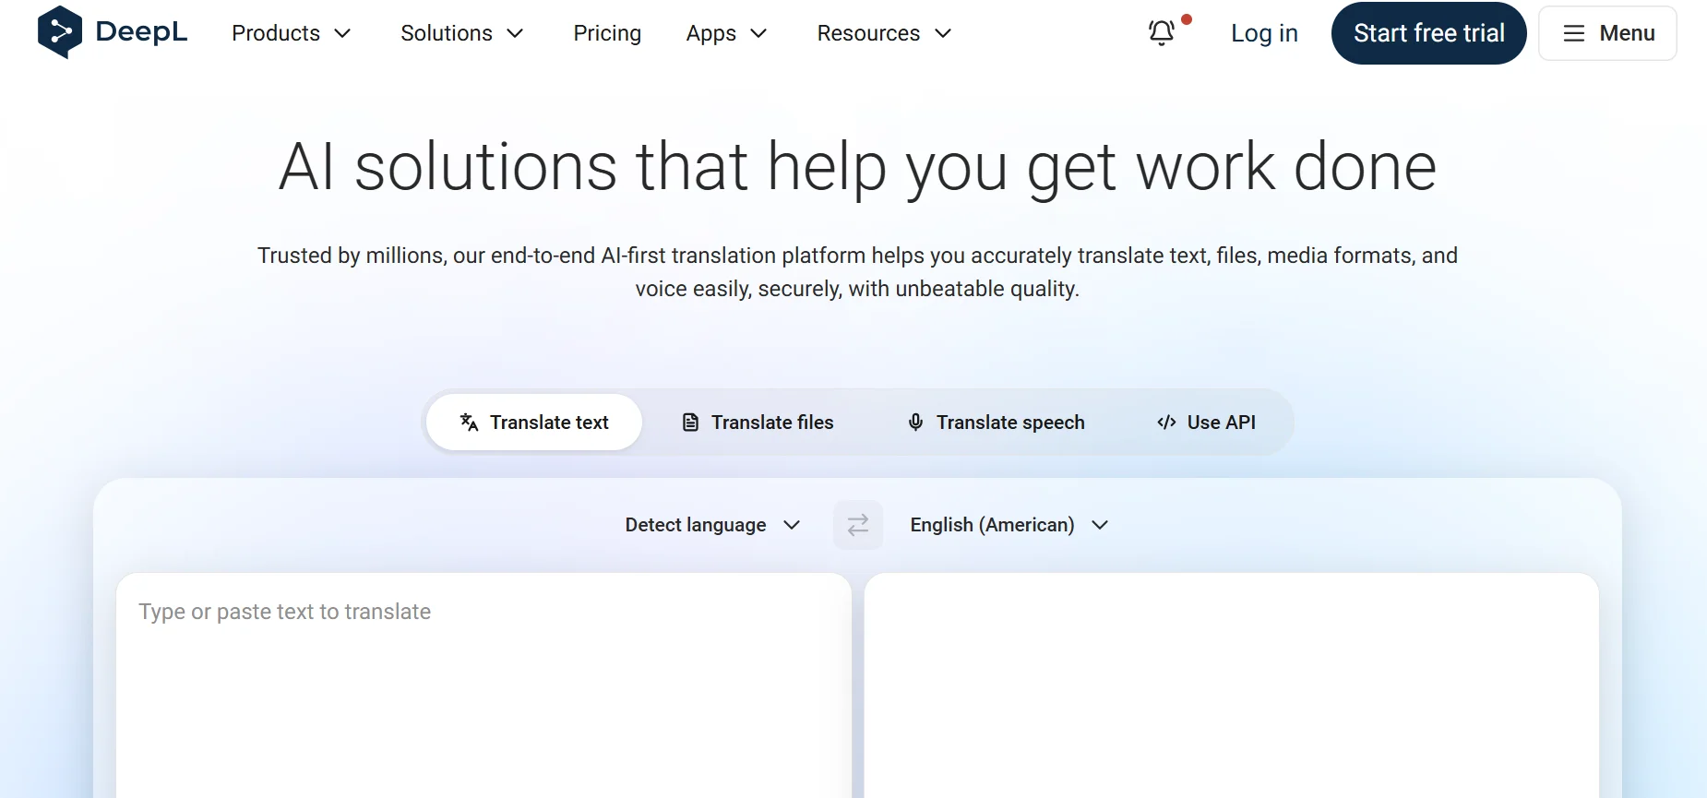Open the Menu button
The height and width of the screenshot is (798, 1707).
pyautogui.click(x=1607, y=33)
